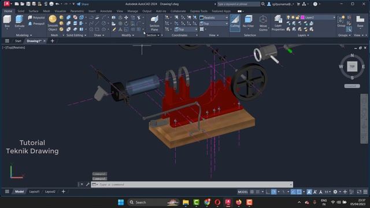Expand the Modeling panel
The image size is (370, 208).
24,35
